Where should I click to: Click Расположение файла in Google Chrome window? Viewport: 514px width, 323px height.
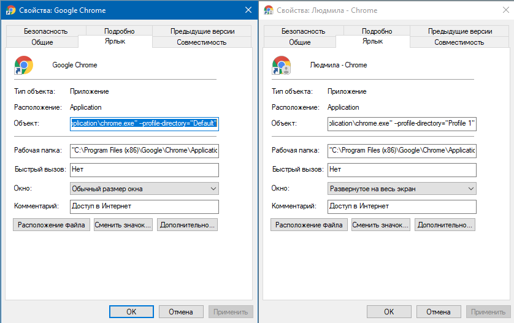tap(52, 225)
